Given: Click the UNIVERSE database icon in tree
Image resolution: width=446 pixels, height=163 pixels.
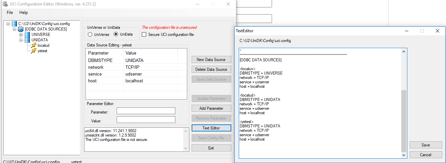Looking at the screenshot, I should (27, 35).
